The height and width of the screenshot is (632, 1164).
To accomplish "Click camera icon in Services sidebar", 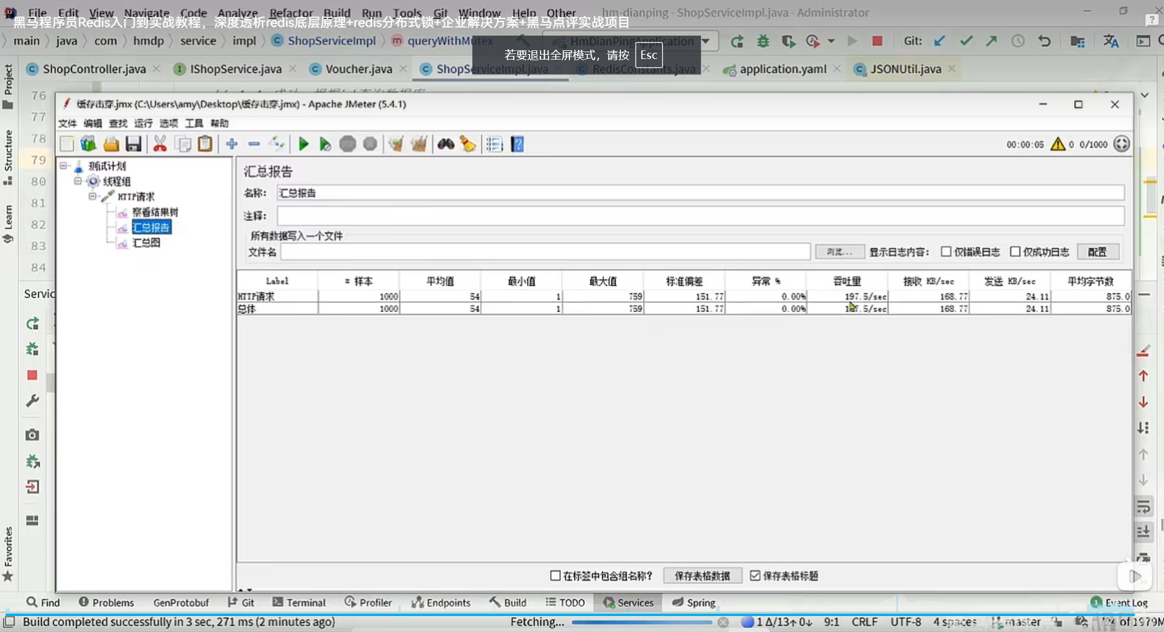I will pyautogui.click(x=33, y=435).
